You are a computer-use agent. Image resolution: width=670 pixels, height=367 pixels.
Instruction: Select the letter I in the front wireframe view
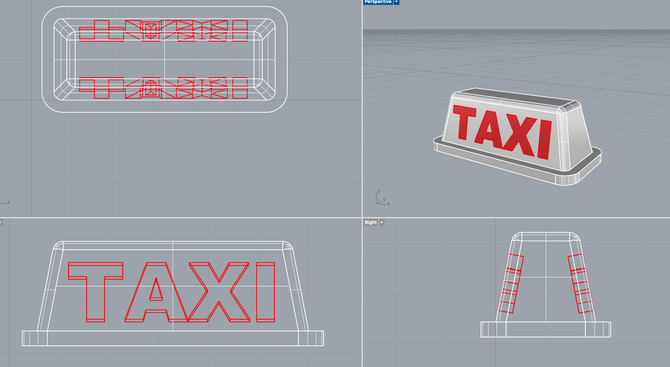(265, 292)
